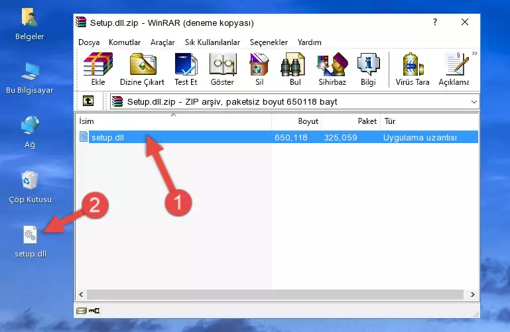Expand the toolbar overflow chevron

[475, 54]
